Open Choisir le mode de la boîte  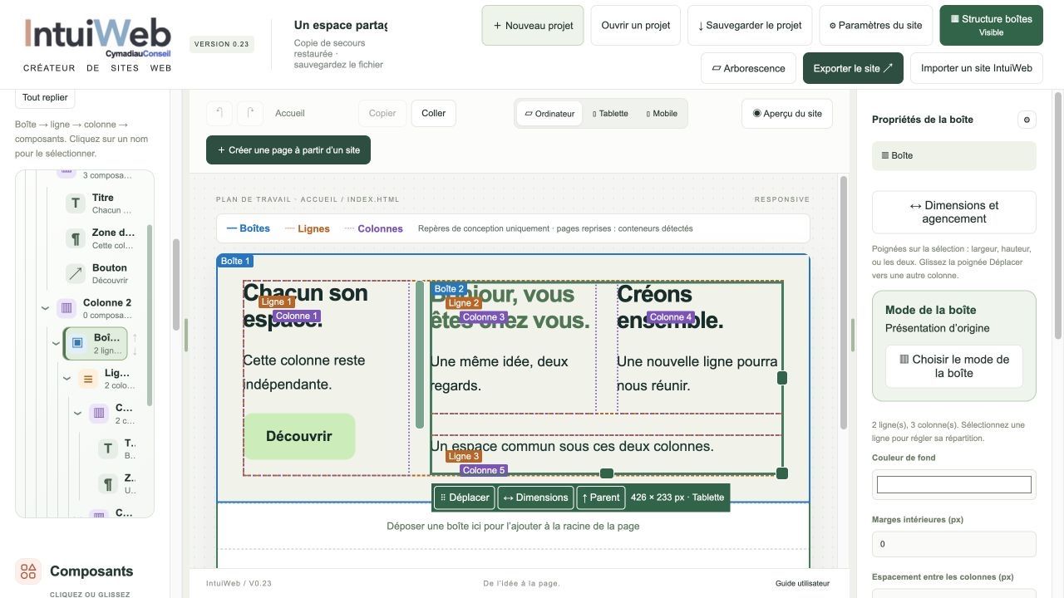[x=954, y=366]
